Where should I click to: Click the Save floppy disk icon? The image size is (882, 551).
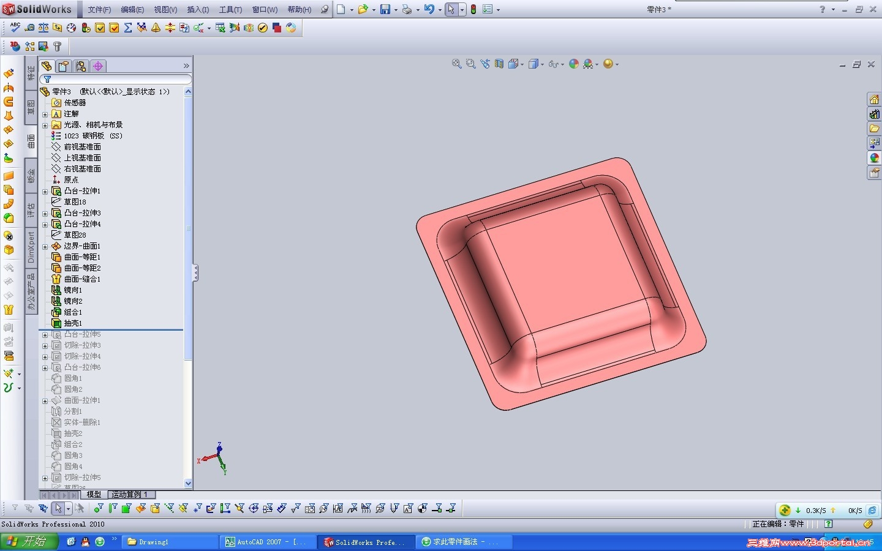[385, 9]
